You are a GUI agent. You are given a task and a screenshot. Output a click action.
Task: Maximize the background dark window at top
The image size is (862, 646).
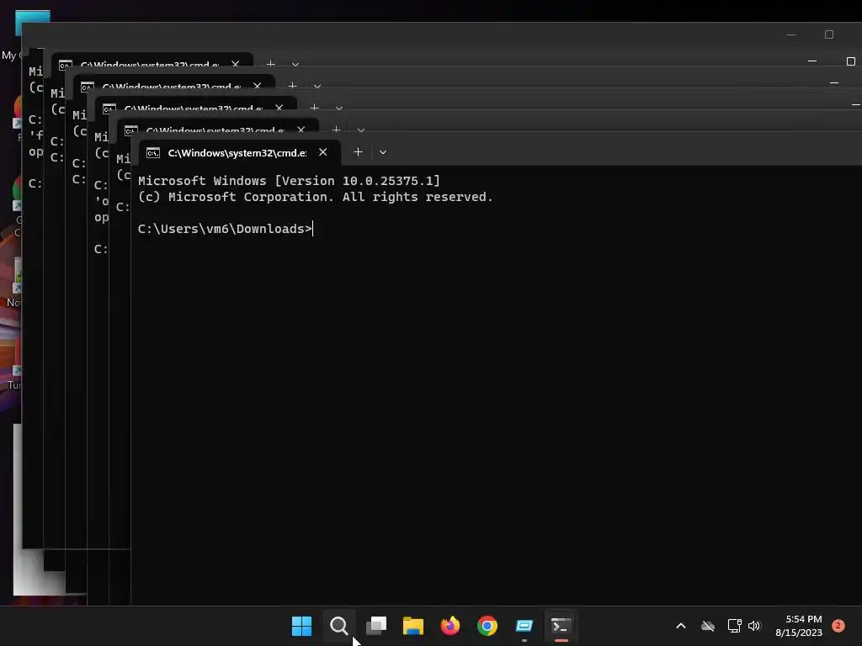829,34
